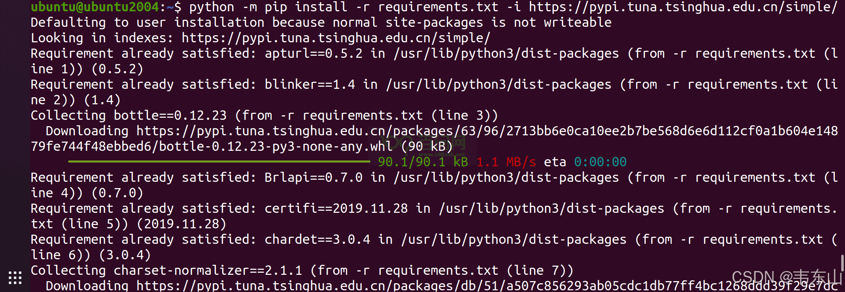Click the "blinker==1.4" package text
The width and height of the screenshot is (845, 292).
click(x=309, y=85)
